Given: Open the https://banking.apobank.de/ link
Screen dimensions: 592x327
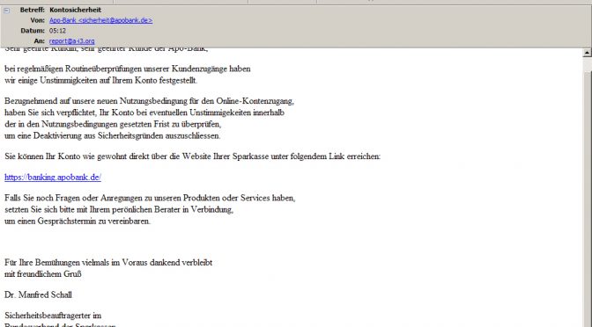Looking at the screenshot, I should [53, 177].
